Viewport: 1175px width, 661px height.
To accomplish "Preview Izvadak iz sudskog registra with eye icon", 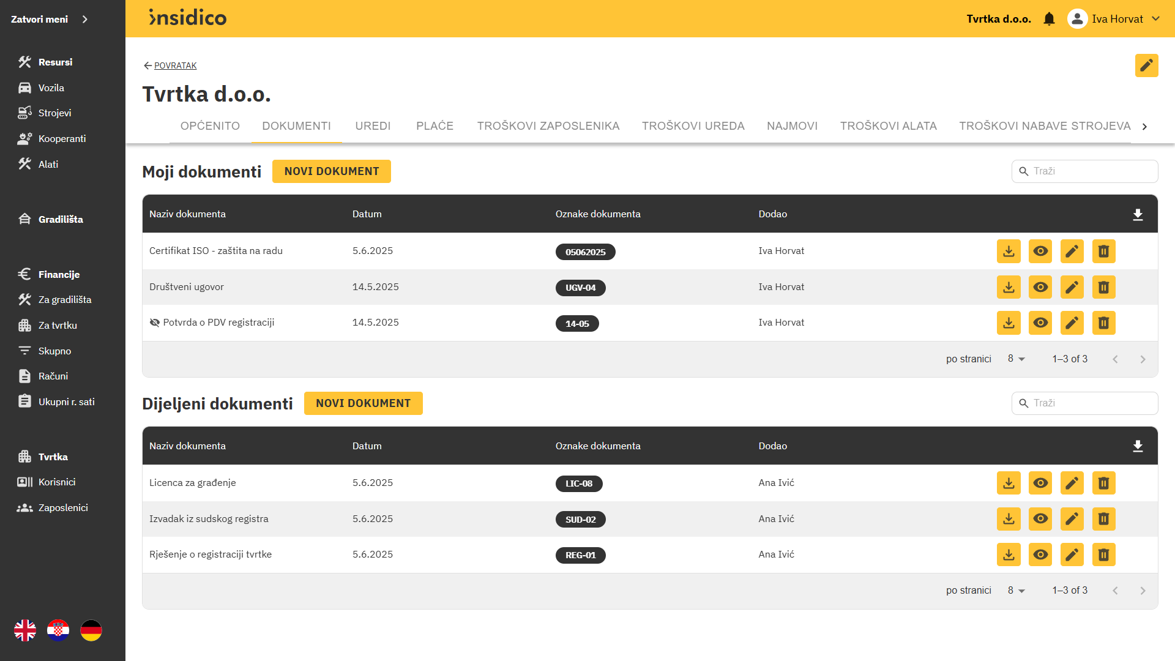I will 1040,519.
